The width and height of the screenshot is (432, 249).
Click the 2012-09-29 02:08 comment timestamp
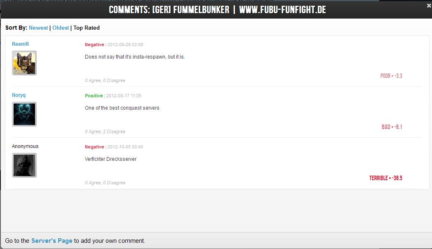click(125, 45)
